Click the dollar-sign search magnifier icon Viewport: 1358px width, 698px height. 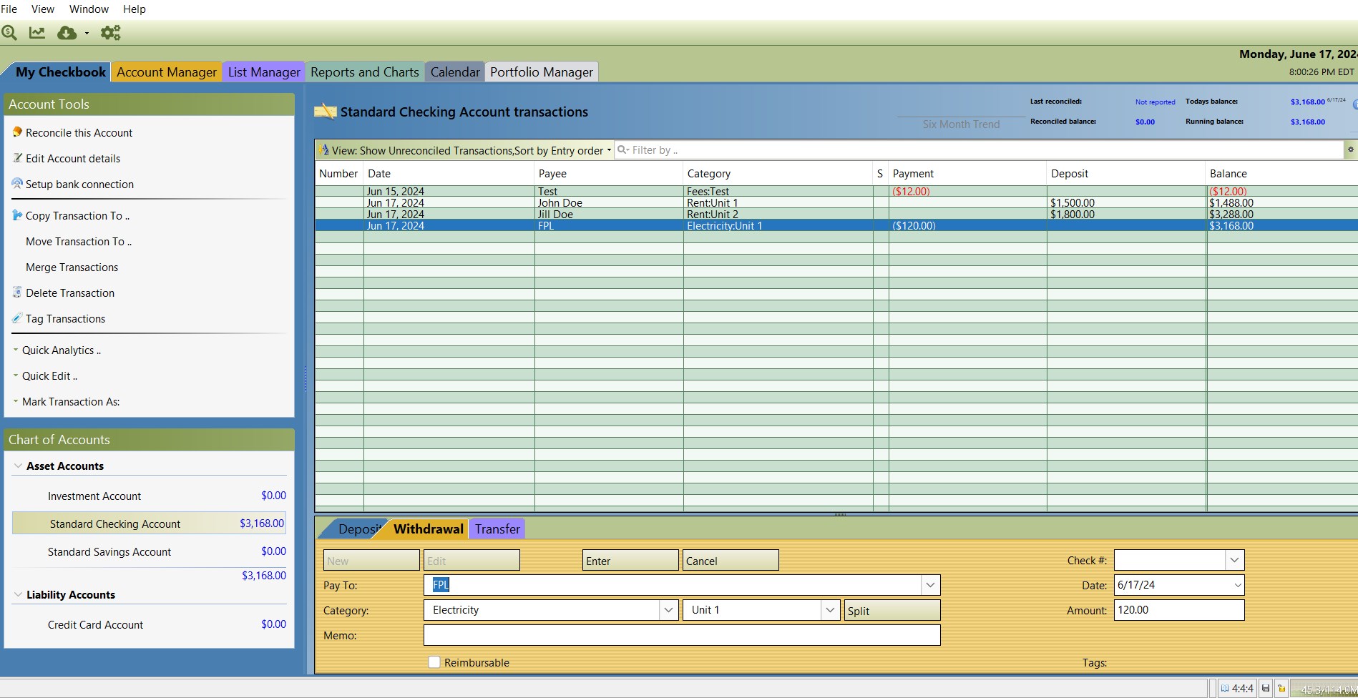(x=9, y=33)
